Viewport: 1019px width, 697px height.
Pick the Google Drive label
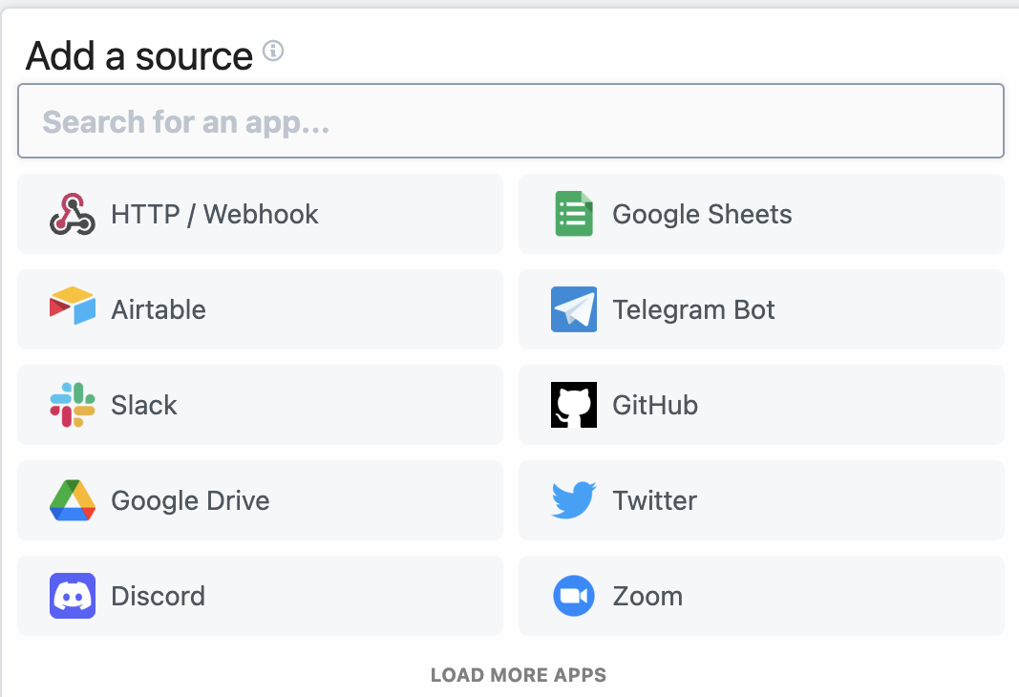point(190,501)
